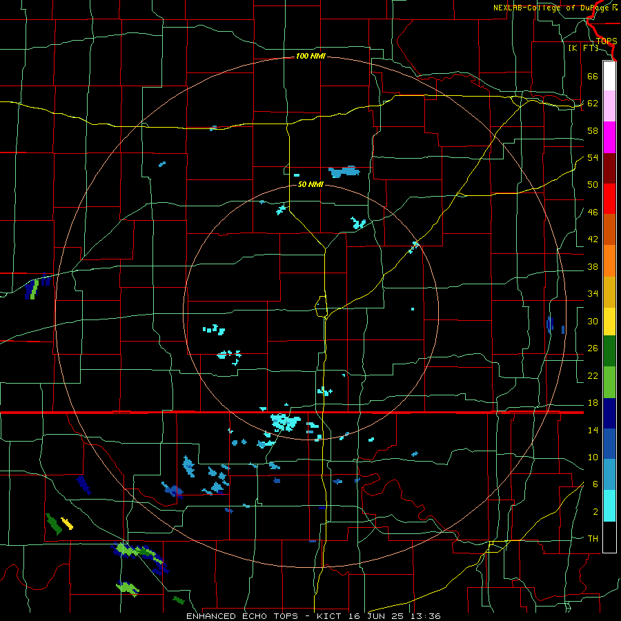Click the maroon swatch on the color scale
Viewport: 621px width, 621px height.
[609, 168]
